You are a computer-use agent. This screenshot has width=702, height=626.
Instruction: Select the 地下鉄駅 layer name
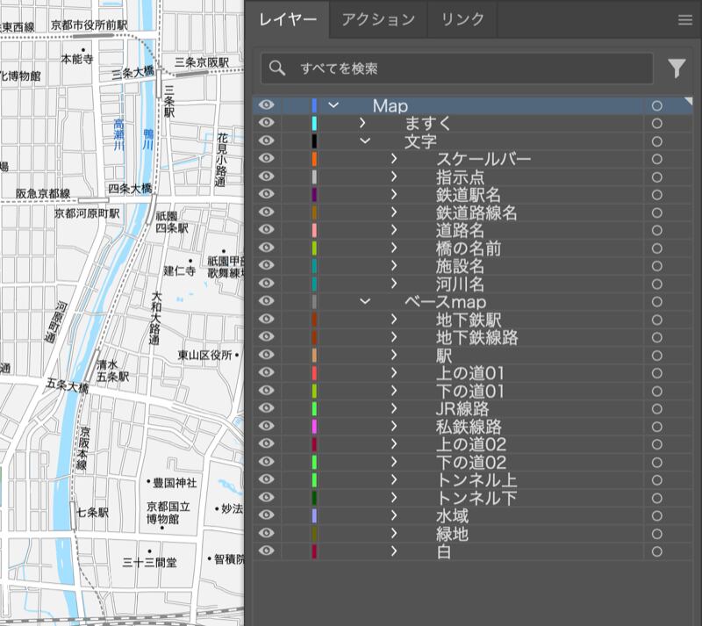tap(469, 320)
